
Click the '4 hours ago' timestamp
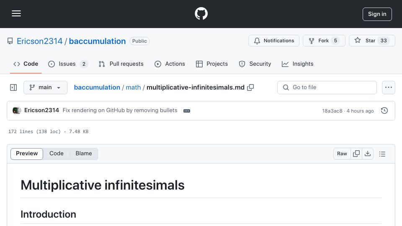pos(360,110)
